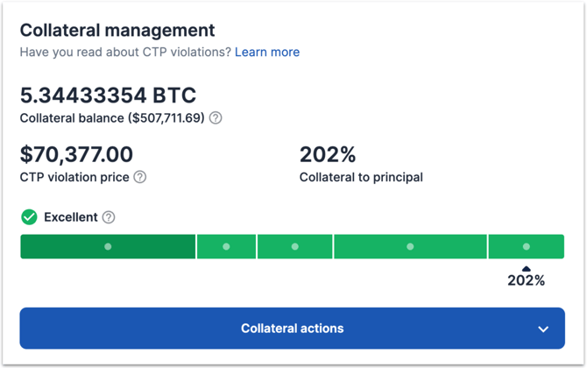Open the Collateral actions button

click(x=292, y=329)
